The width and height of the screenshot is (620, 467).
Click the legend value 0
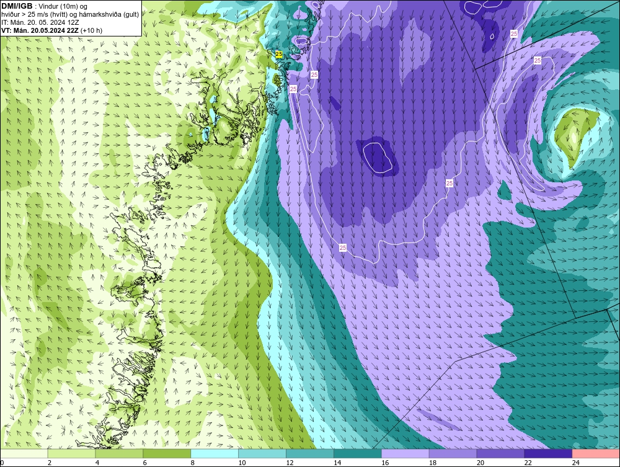pyautogui.click(x=2, y=463)
